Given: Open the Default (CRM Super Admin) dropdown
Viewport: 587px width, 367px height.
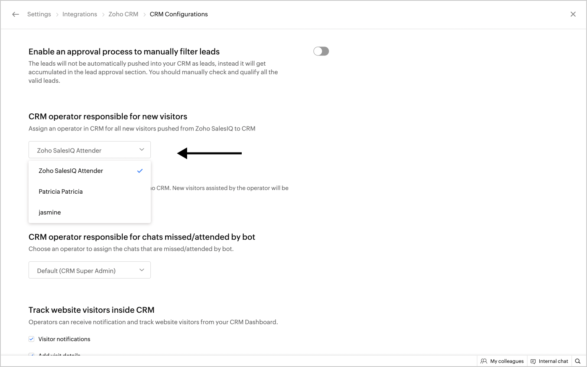Looking at the screenshot, I should [90, 270].
